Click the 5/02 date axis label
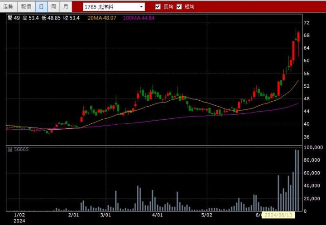 click(207, 216)
